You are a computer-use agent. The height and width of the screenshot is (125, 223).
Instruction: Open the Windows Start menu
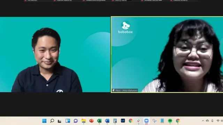click(44, 121)
